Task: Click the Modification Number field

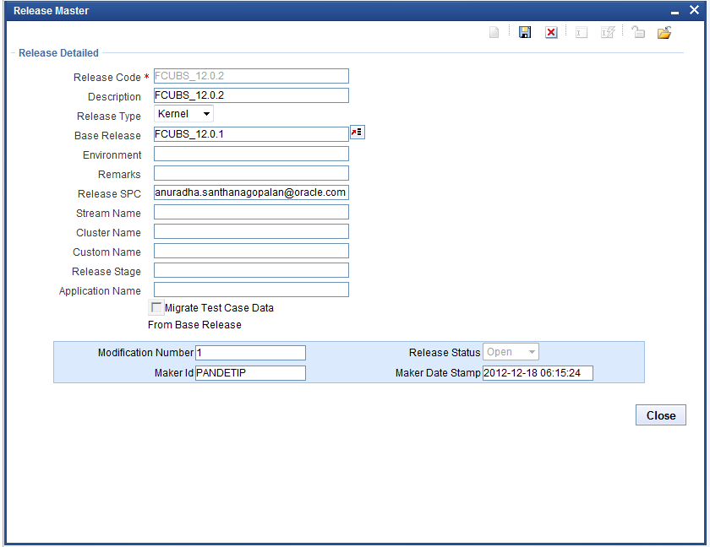Action: click(250, 353)
